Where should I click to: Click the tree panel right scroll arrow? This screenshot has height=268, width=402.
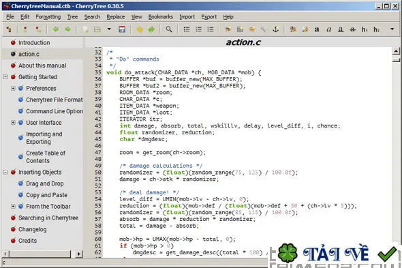point(79,254)
